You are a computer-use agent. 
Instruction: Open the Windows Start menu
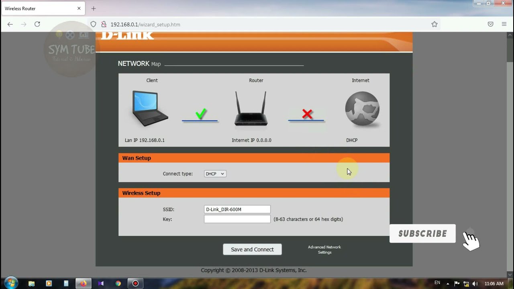[x=11, y=283]
